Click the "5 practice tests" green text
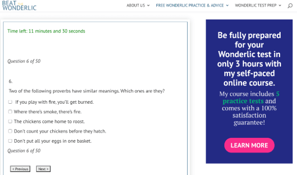297x175 pixels. (251, 97)
